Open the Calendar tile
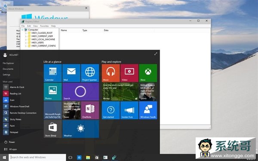Screen dimensions: 258x161 pos(52,73)
